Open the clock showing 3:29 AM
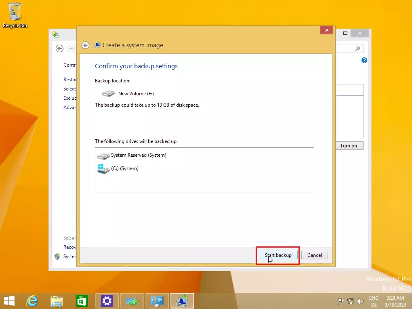 pos(395,301)
